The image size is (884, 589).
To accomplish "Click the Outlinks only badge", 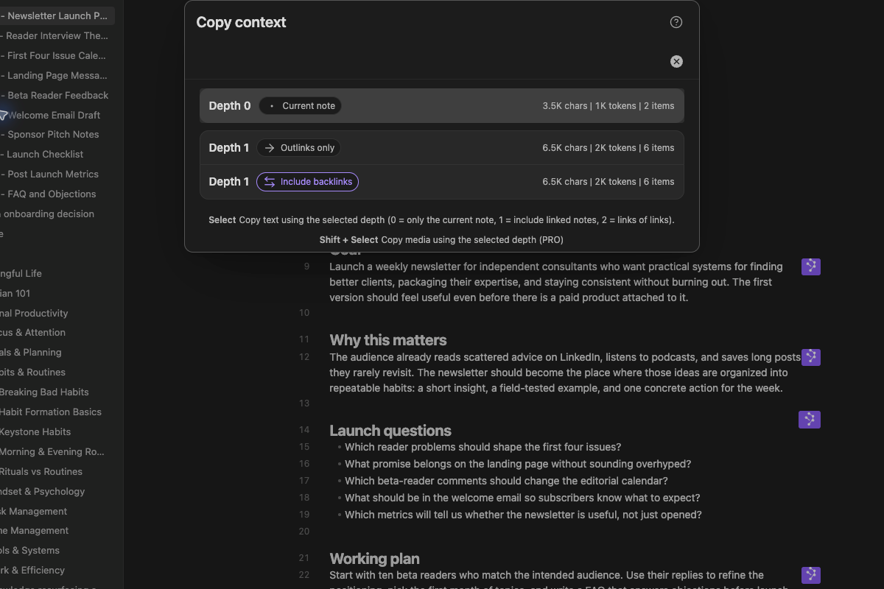I will coord(299,148).
